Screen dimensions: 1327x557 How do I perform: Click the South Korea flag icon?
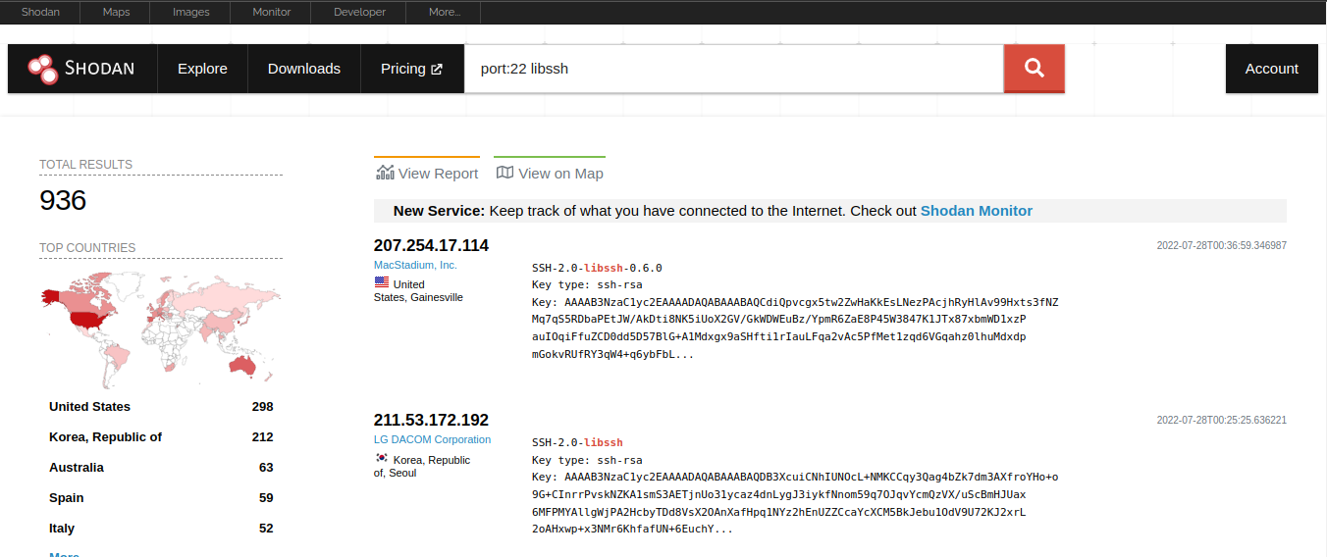(381, 459)
